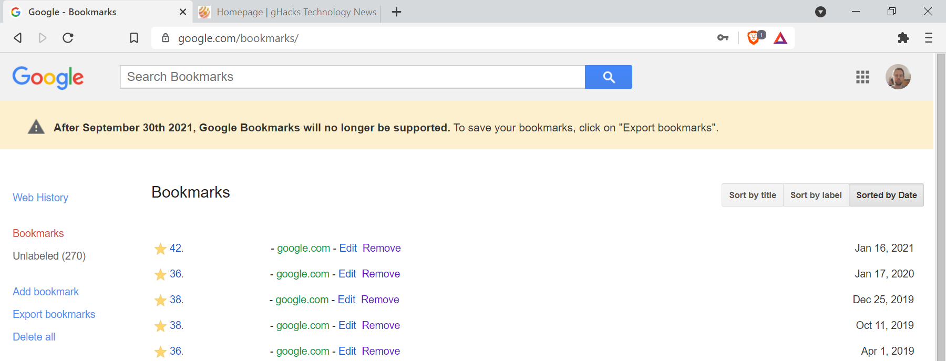Open the Google apps grid icon

862,77
